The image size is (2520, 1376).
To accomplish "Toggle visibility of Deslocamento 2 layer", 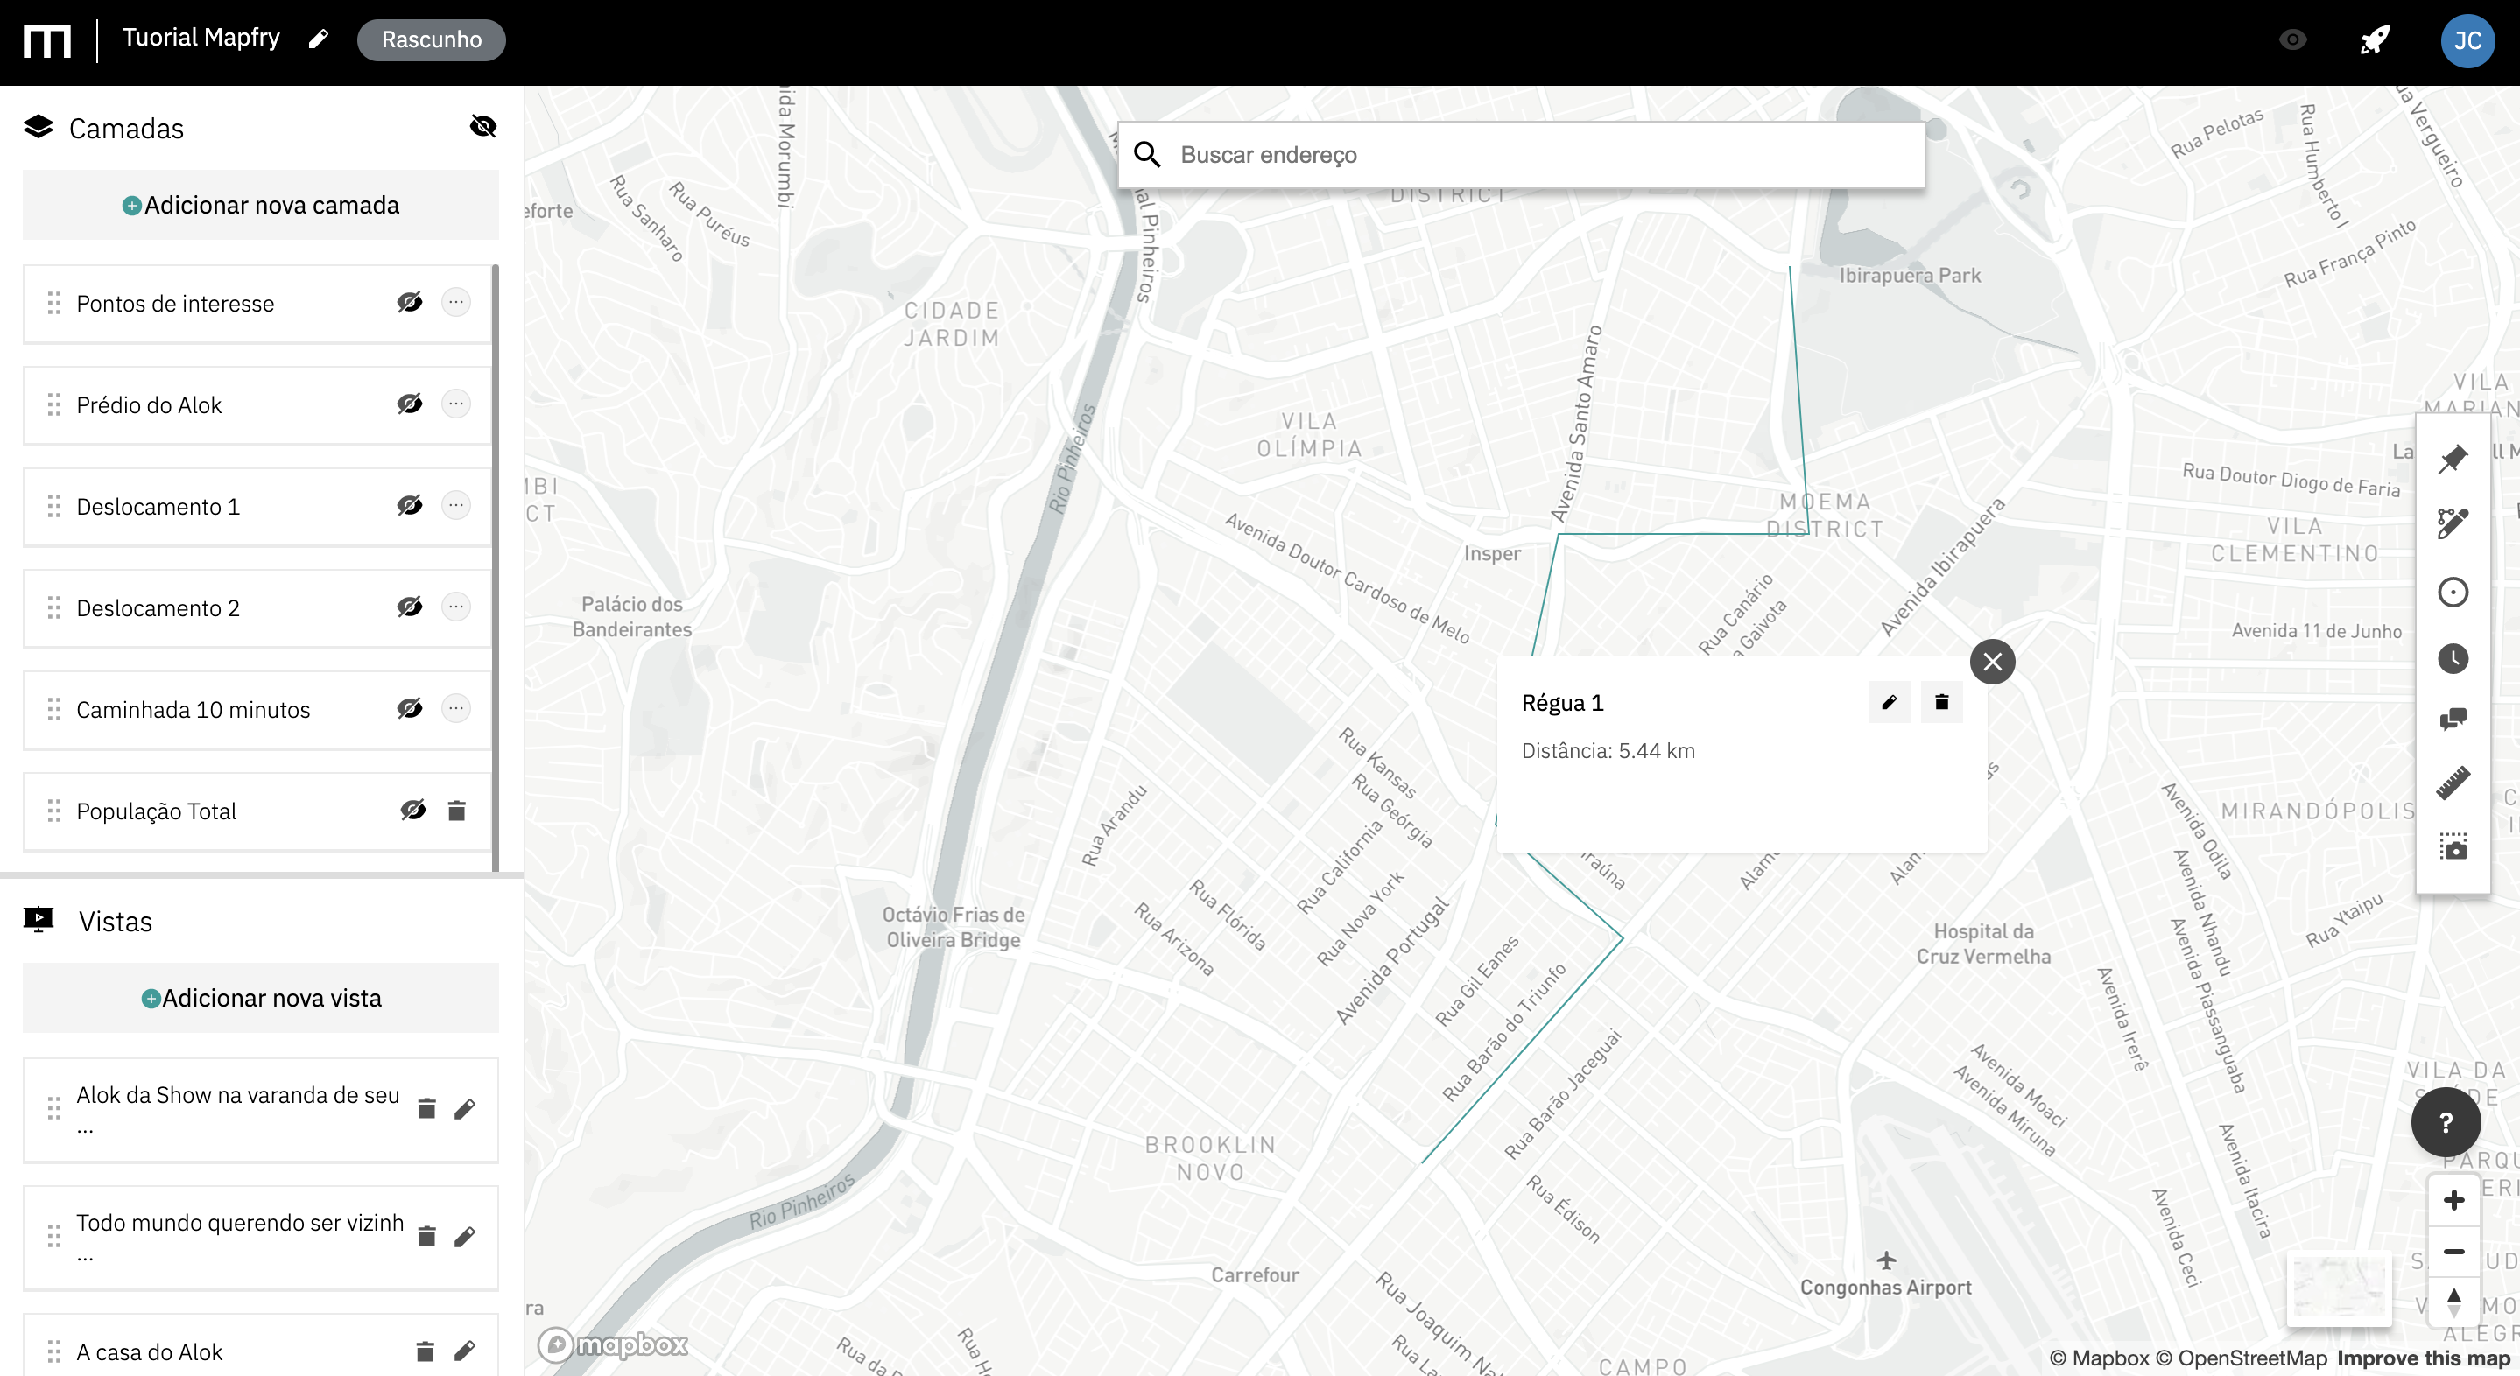I will tap(410, 607).
